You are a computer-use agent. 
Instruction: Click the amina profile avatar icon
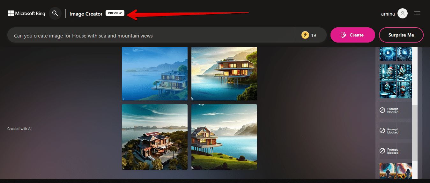[403, 14]
